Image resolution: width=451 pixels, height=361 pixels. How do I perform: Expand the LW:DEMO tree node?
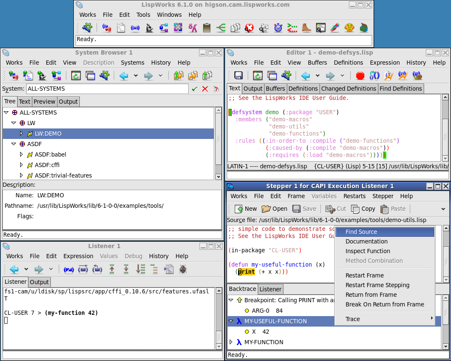[x=22, y=133]
